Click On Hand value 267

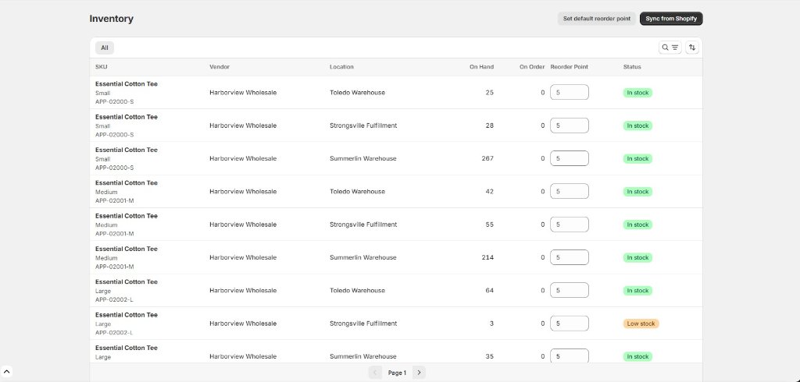[x=487, y=158]
